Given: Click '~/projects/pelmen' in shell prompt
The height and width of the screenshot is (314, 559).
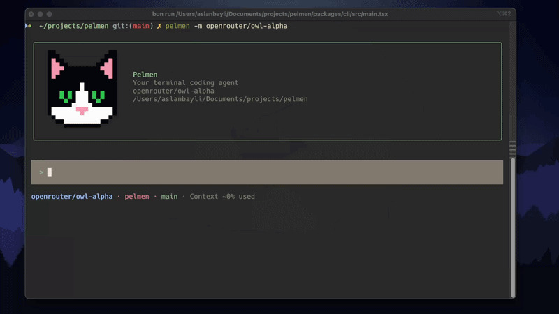Looking at the screenshot, I should 74,26.
